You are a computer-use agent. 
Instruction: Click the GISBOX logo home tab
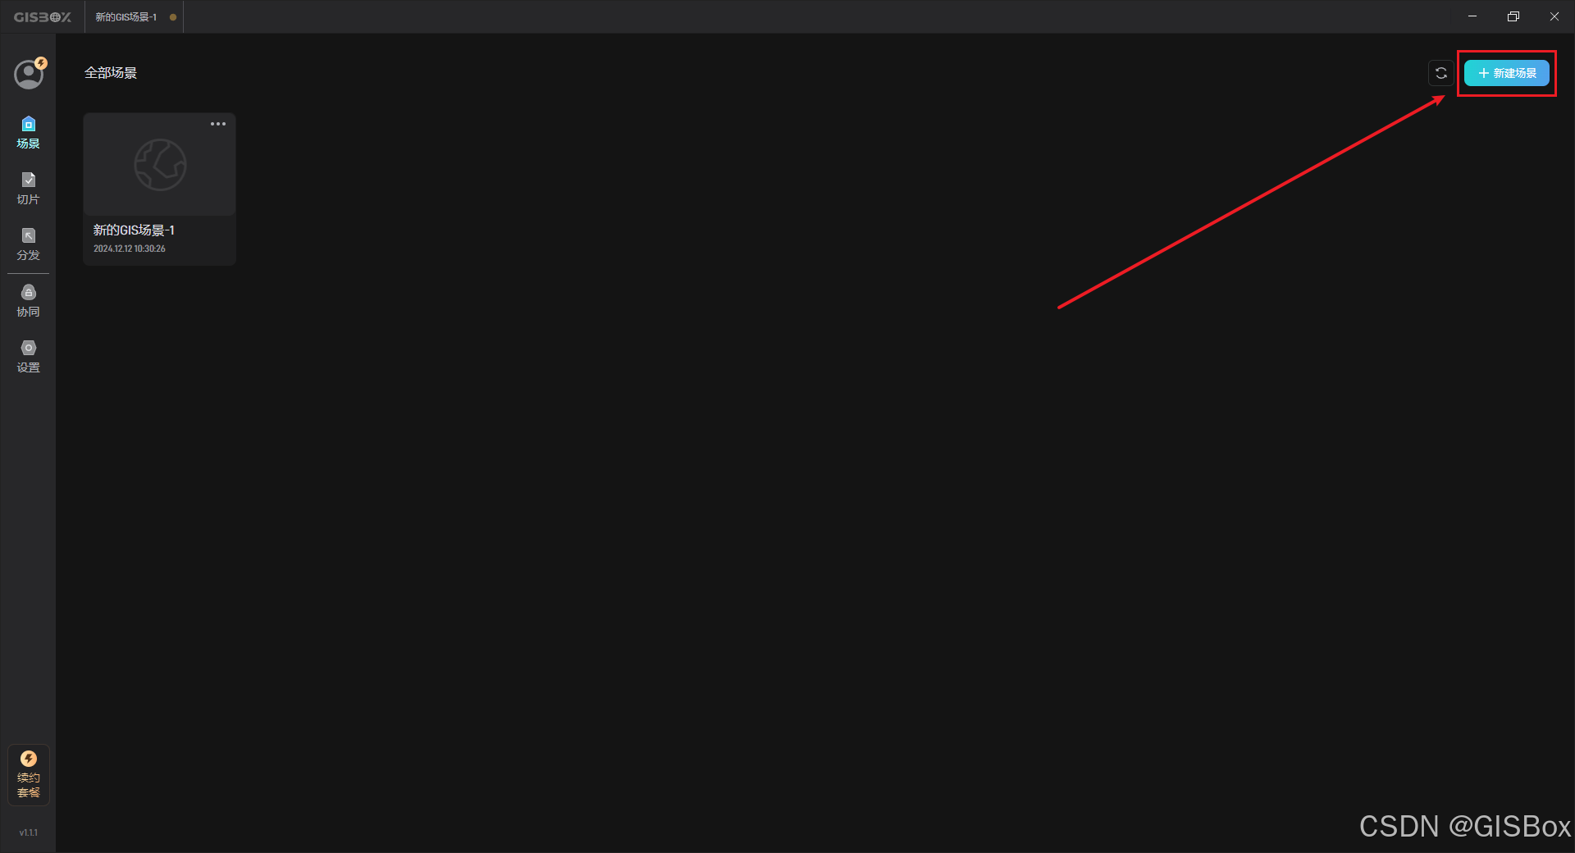point(43,17)
